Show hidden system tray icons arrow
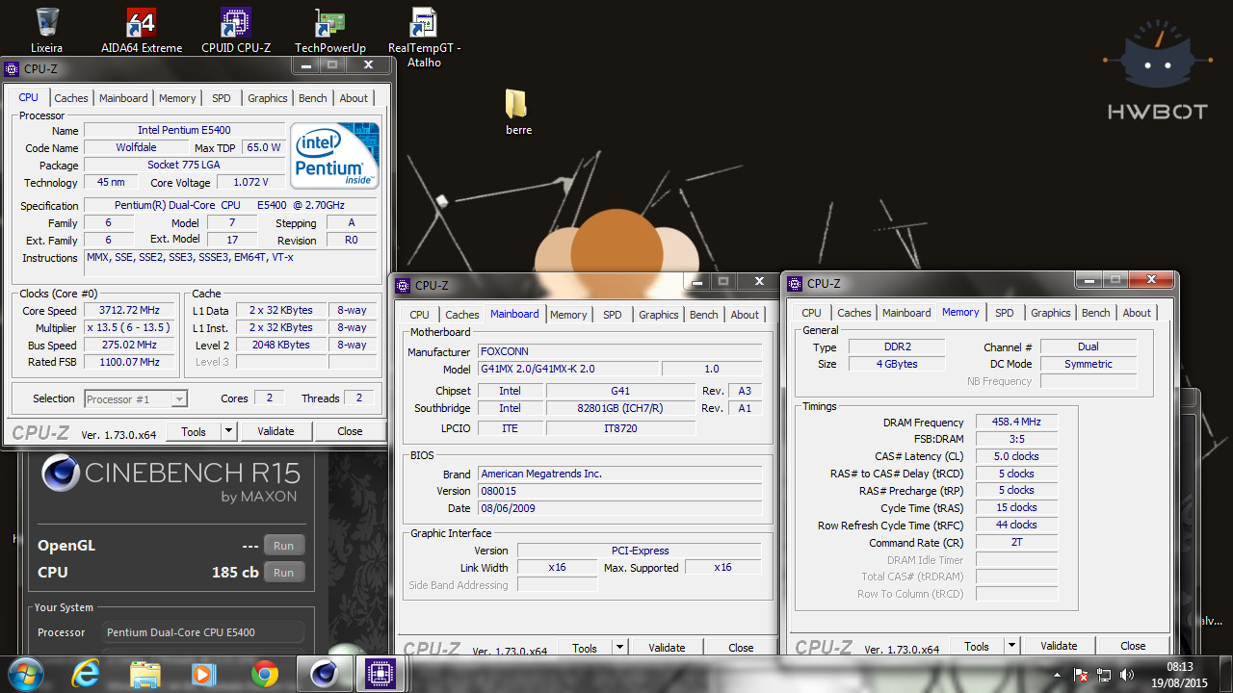This screenshot has width=1233, height=693. pos(1058,675)
